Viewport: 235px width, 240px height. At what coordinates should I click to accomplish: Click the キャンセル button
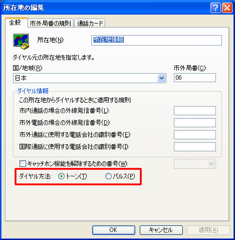click(x=161, y=230)
